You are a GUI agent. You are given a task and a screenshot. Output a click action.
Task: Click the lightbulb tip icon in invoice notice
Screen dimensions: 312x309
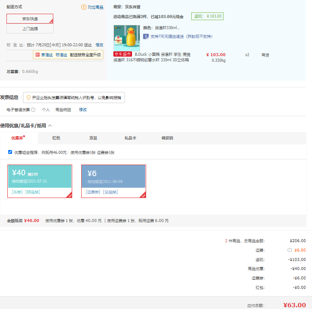[28, 97]
